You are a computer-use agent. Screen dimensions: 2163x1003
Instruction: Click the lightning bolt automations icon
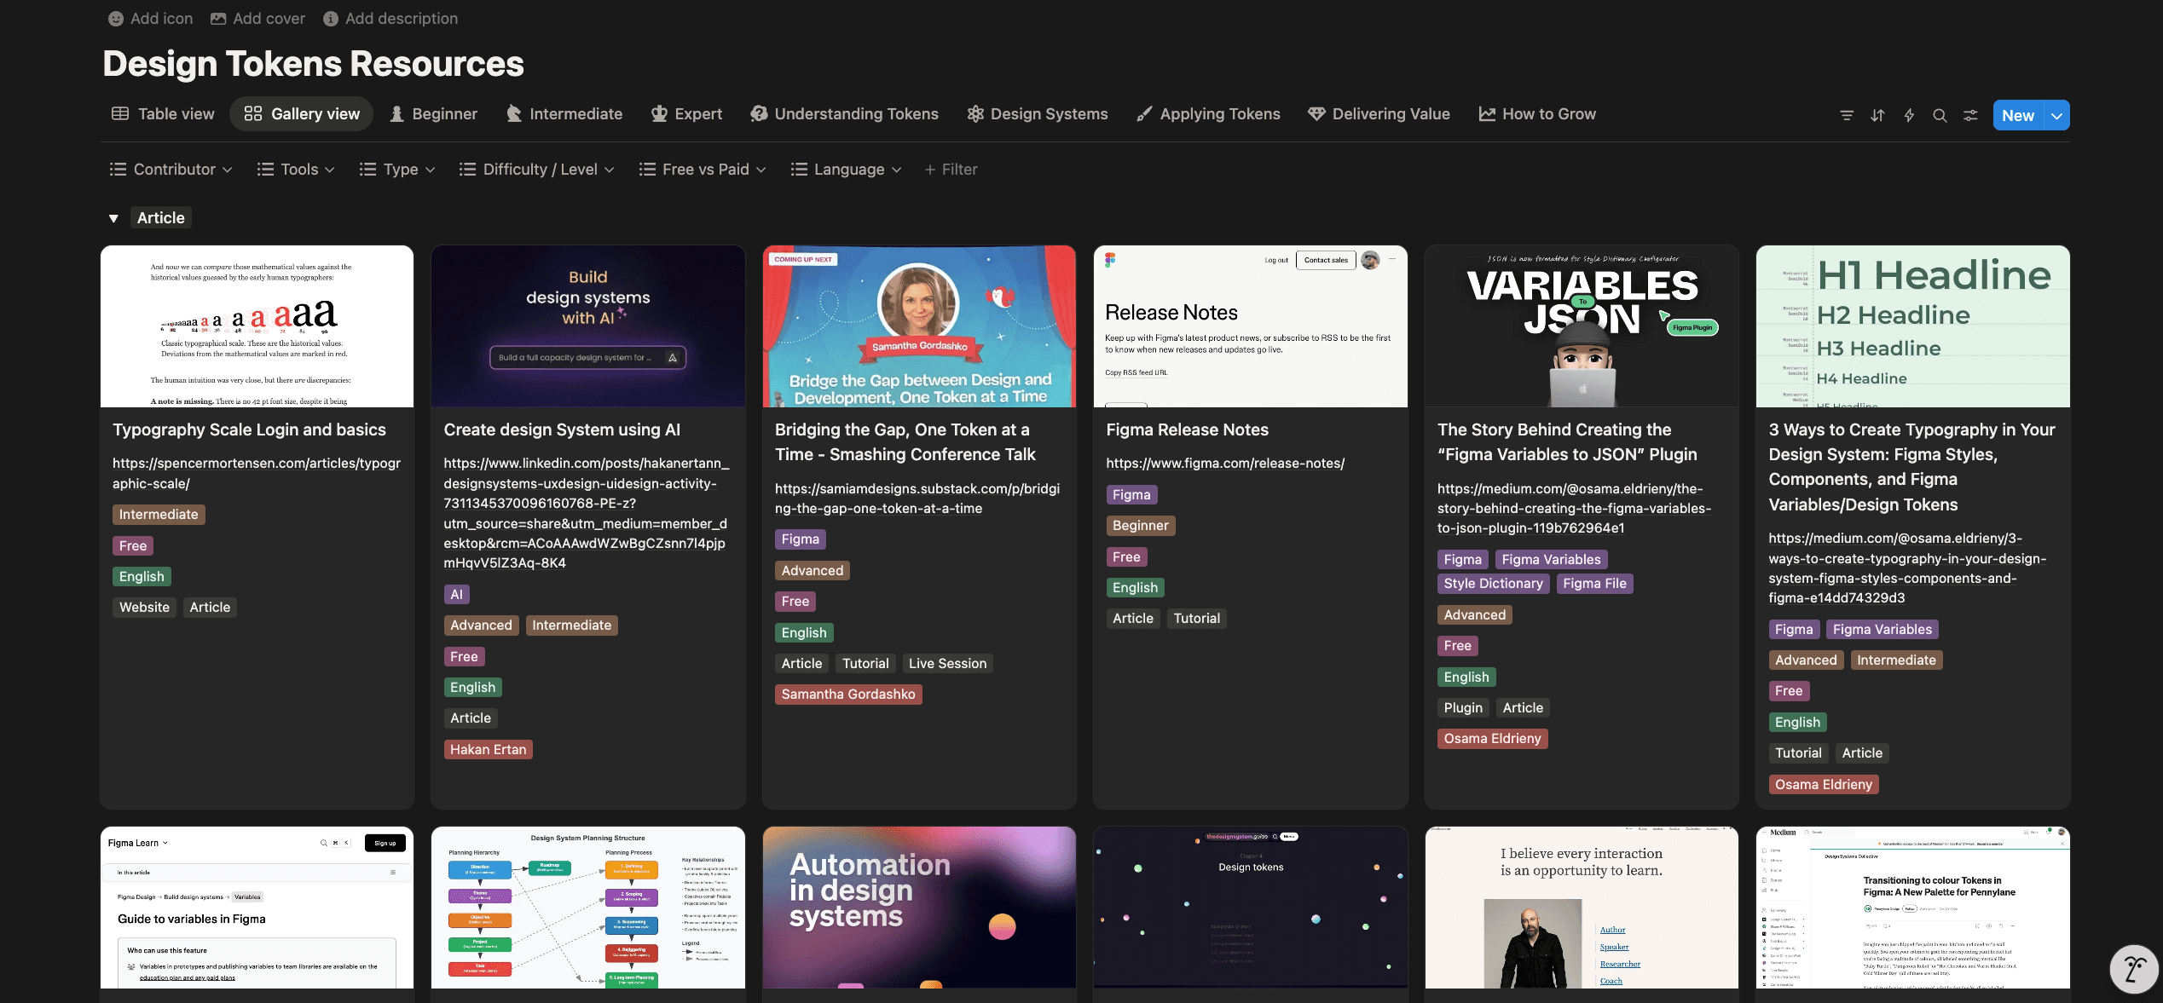click(1909, 115)
